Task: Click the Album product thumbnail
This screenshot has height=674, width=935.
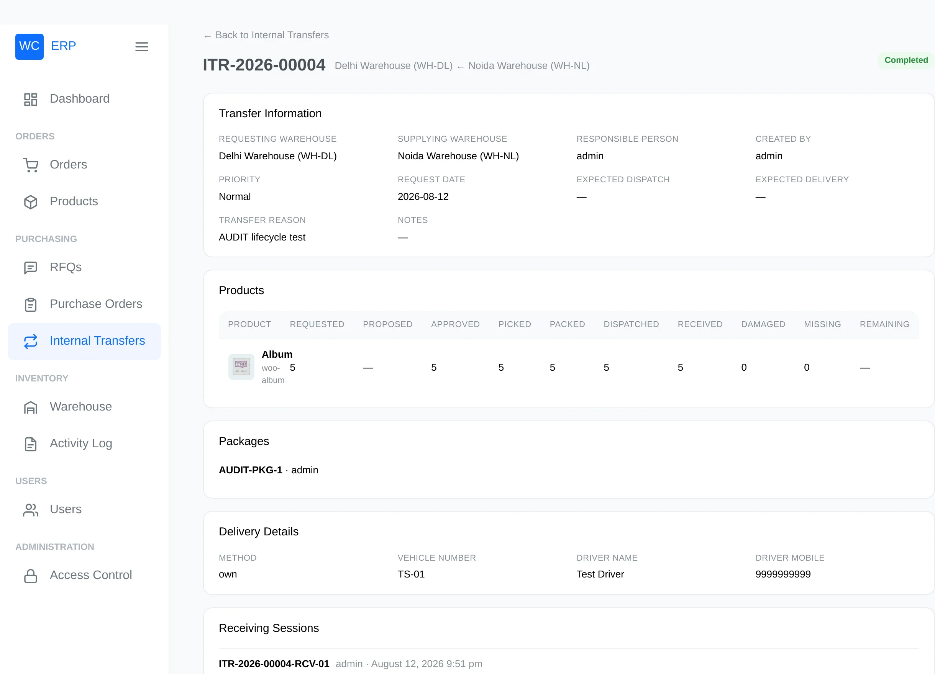Action: tap(241, 366)
